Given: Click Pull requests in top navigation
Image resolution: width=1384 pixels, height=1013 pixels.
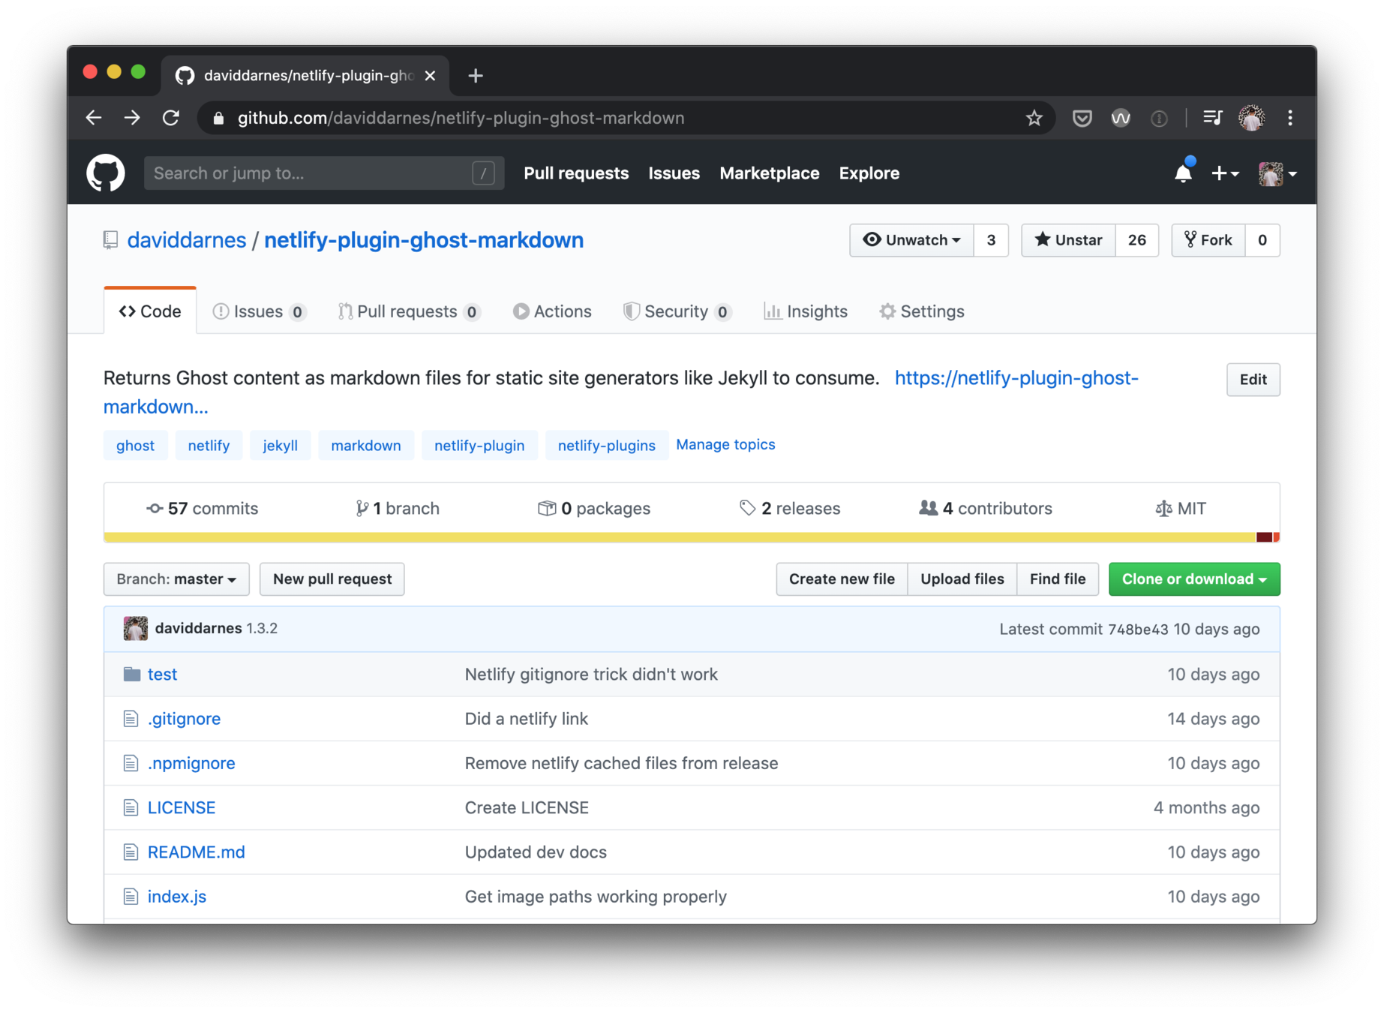Looking at the screenshot, I should pyautogui.click(x=576, y=173).
